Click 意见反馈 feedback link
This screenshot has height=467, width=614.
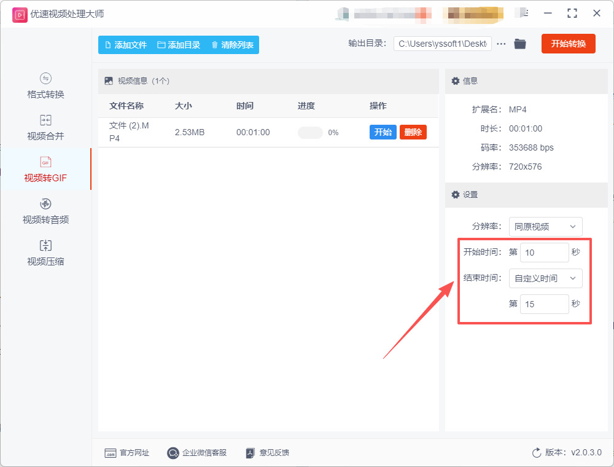pos(268,453)
